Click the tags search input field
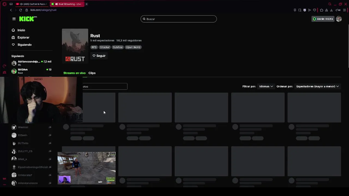 pos(105,87)
